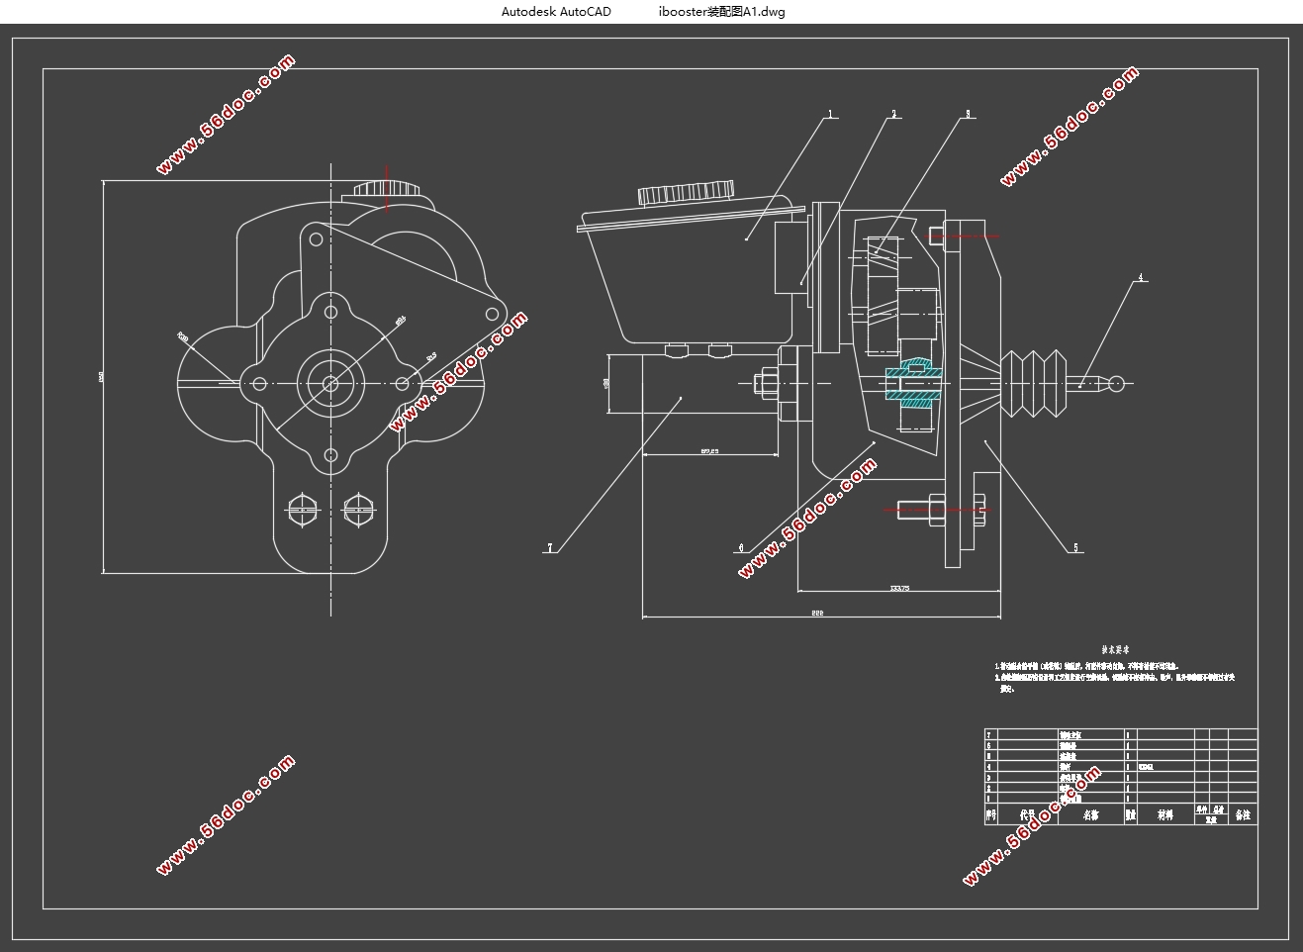Select the right hex bolt in front view
This screenshot has height=952, width=1303.
point(357,511)
